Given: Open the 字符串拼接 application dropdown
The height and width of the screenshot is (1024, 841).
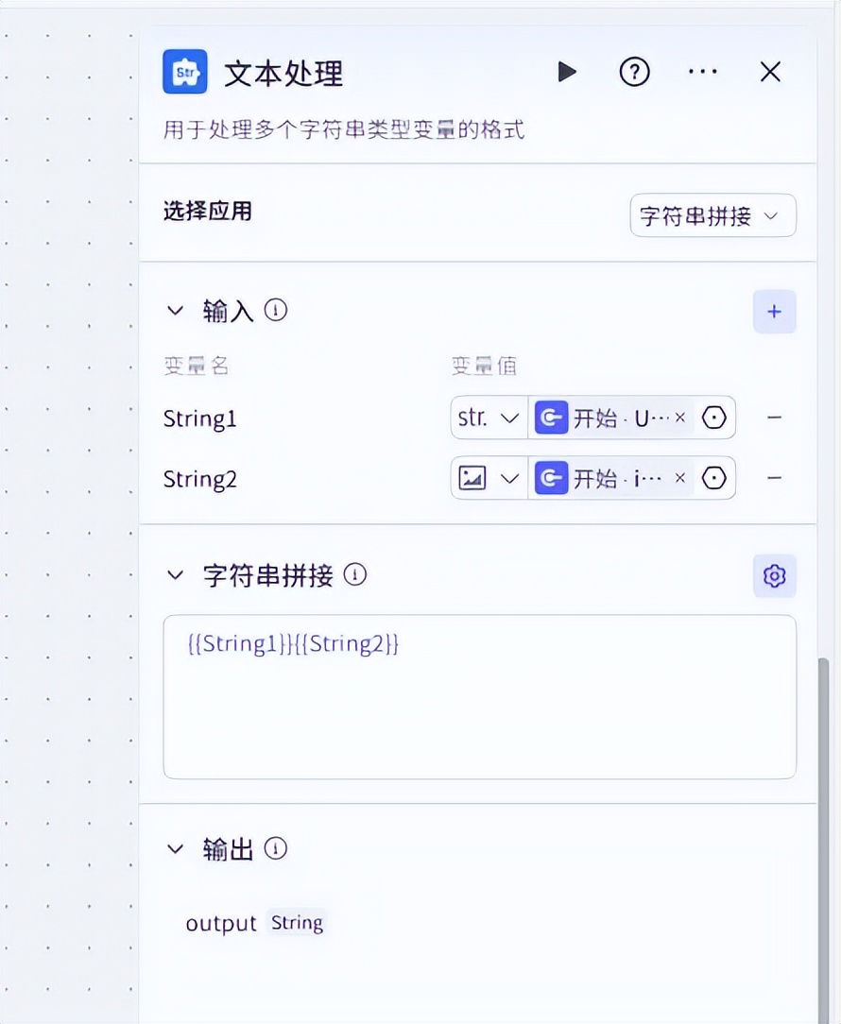Looking at the screenshot, I should point(712,216).
